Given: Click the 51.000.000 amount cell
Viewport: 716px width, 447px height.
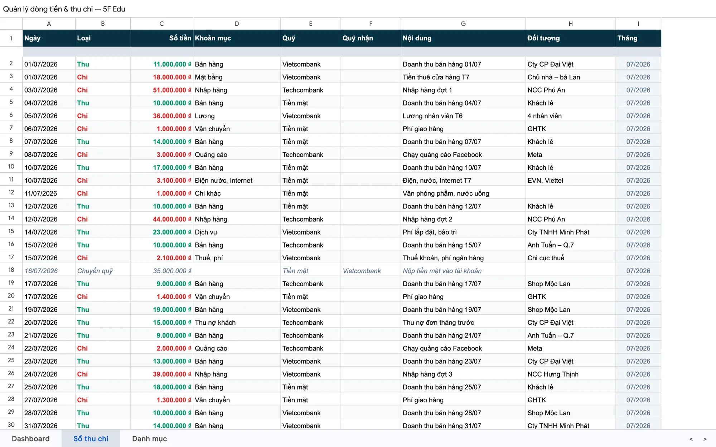Looking at the screenshot, I should 162,90.
